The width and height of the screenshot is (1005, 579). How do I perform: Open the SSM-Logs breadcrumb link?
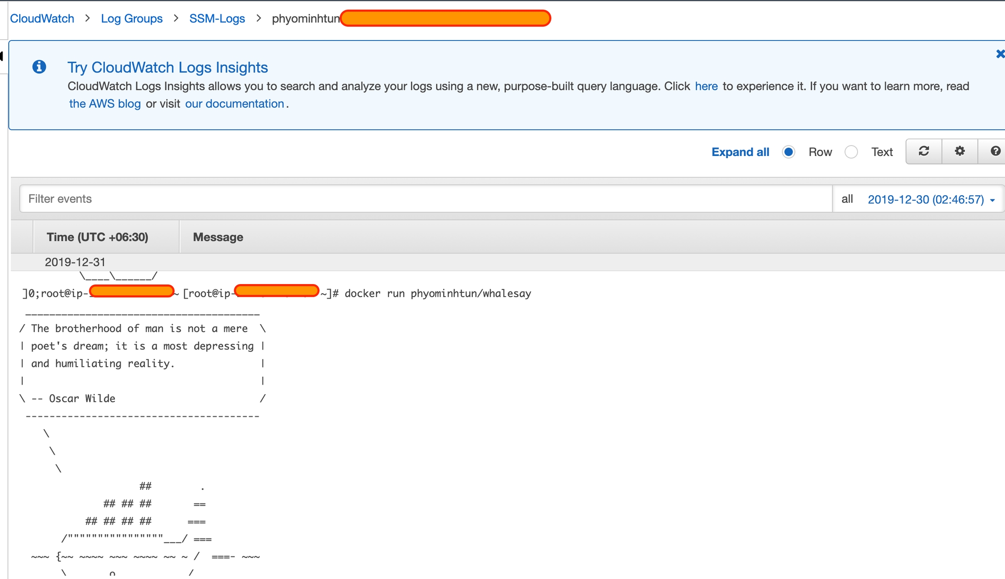217,19
